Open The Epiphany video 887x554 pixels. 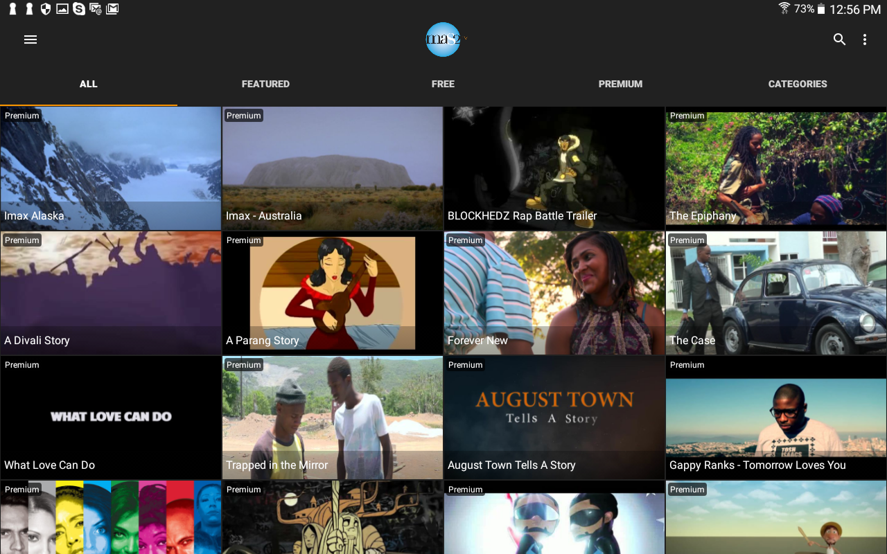(776, 168)
